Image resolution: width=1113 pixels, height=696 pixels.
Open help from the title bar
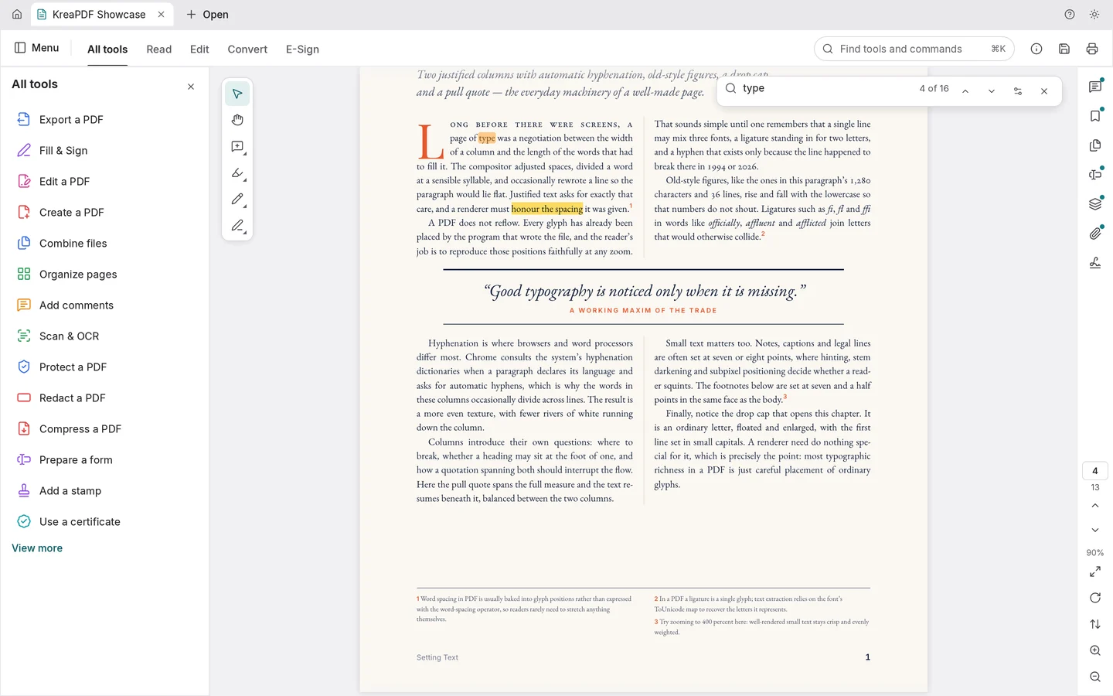pos(1070,14)
